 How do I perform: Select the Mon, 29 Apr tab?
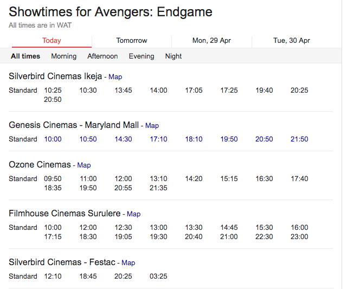coord(211,41)
